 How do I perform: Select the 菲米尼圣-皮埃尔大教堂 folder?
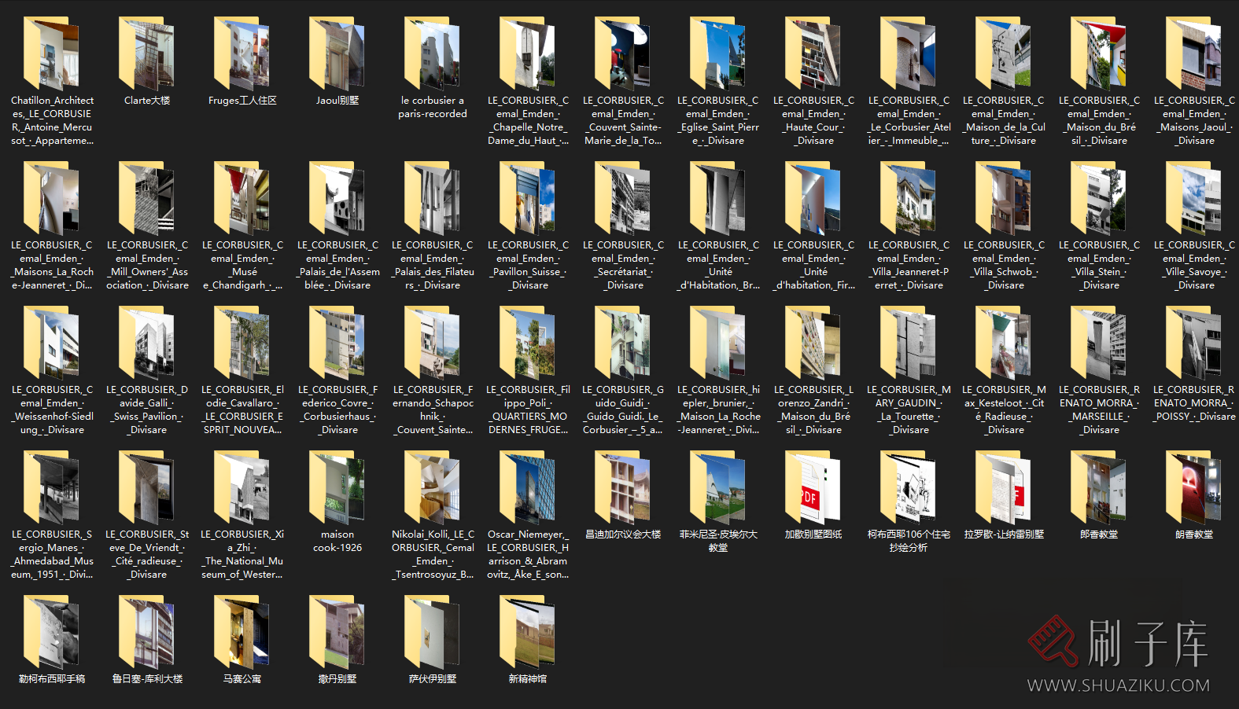click(x=717, y=489)
